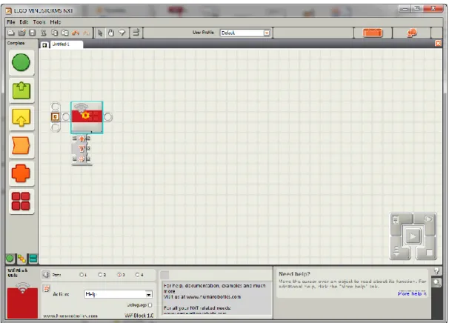Select the Pan hand tool

coord(111,33)
